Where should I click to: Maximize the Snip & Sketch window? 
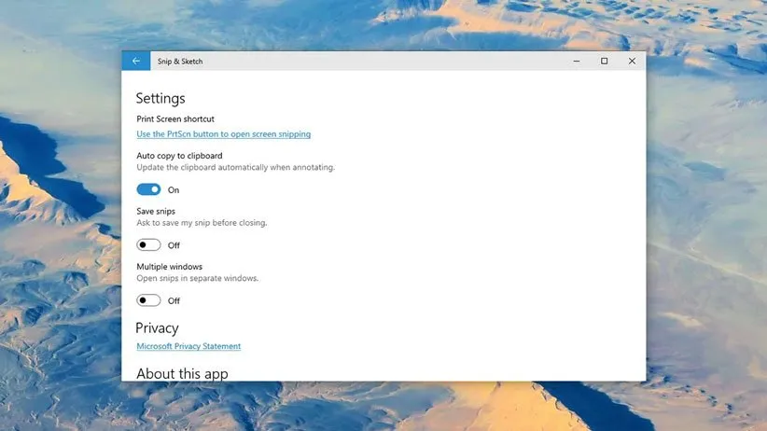[604, 62]
